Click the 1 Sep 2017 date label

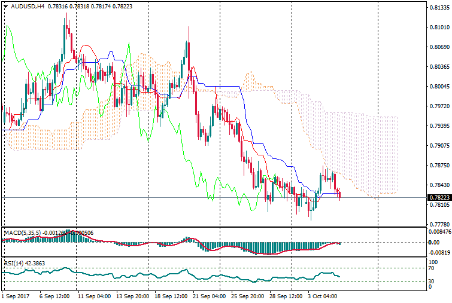pyautogui.click(x=16, y=296)
